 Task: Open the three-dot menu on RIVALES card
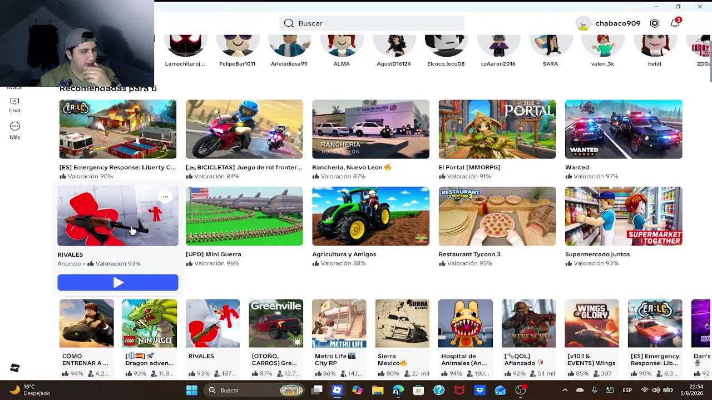[165, 197]
